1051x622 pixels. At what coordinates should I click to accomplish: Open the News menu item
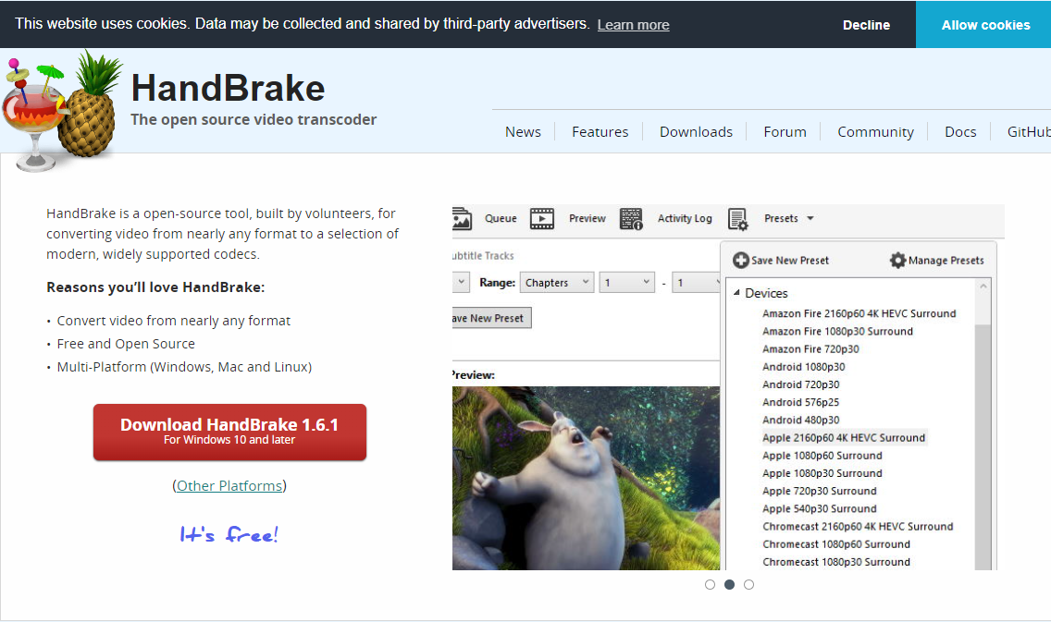tap(523, 132)
